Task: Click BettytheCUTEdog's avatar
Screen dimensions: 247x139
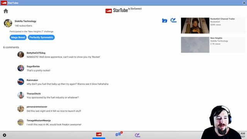Action: click(20, 55)
